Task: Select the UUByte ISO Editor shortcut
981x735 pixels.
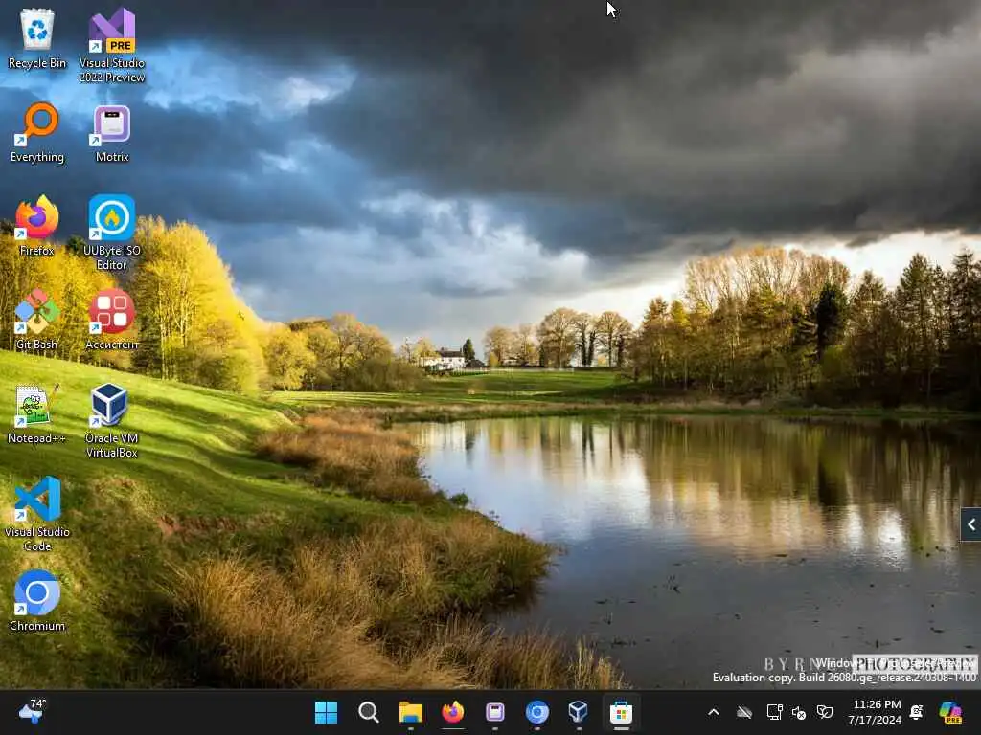Action: [x=112, y=233]
